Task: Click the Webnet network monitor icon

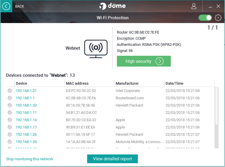Action: click(x=96, y=49)
